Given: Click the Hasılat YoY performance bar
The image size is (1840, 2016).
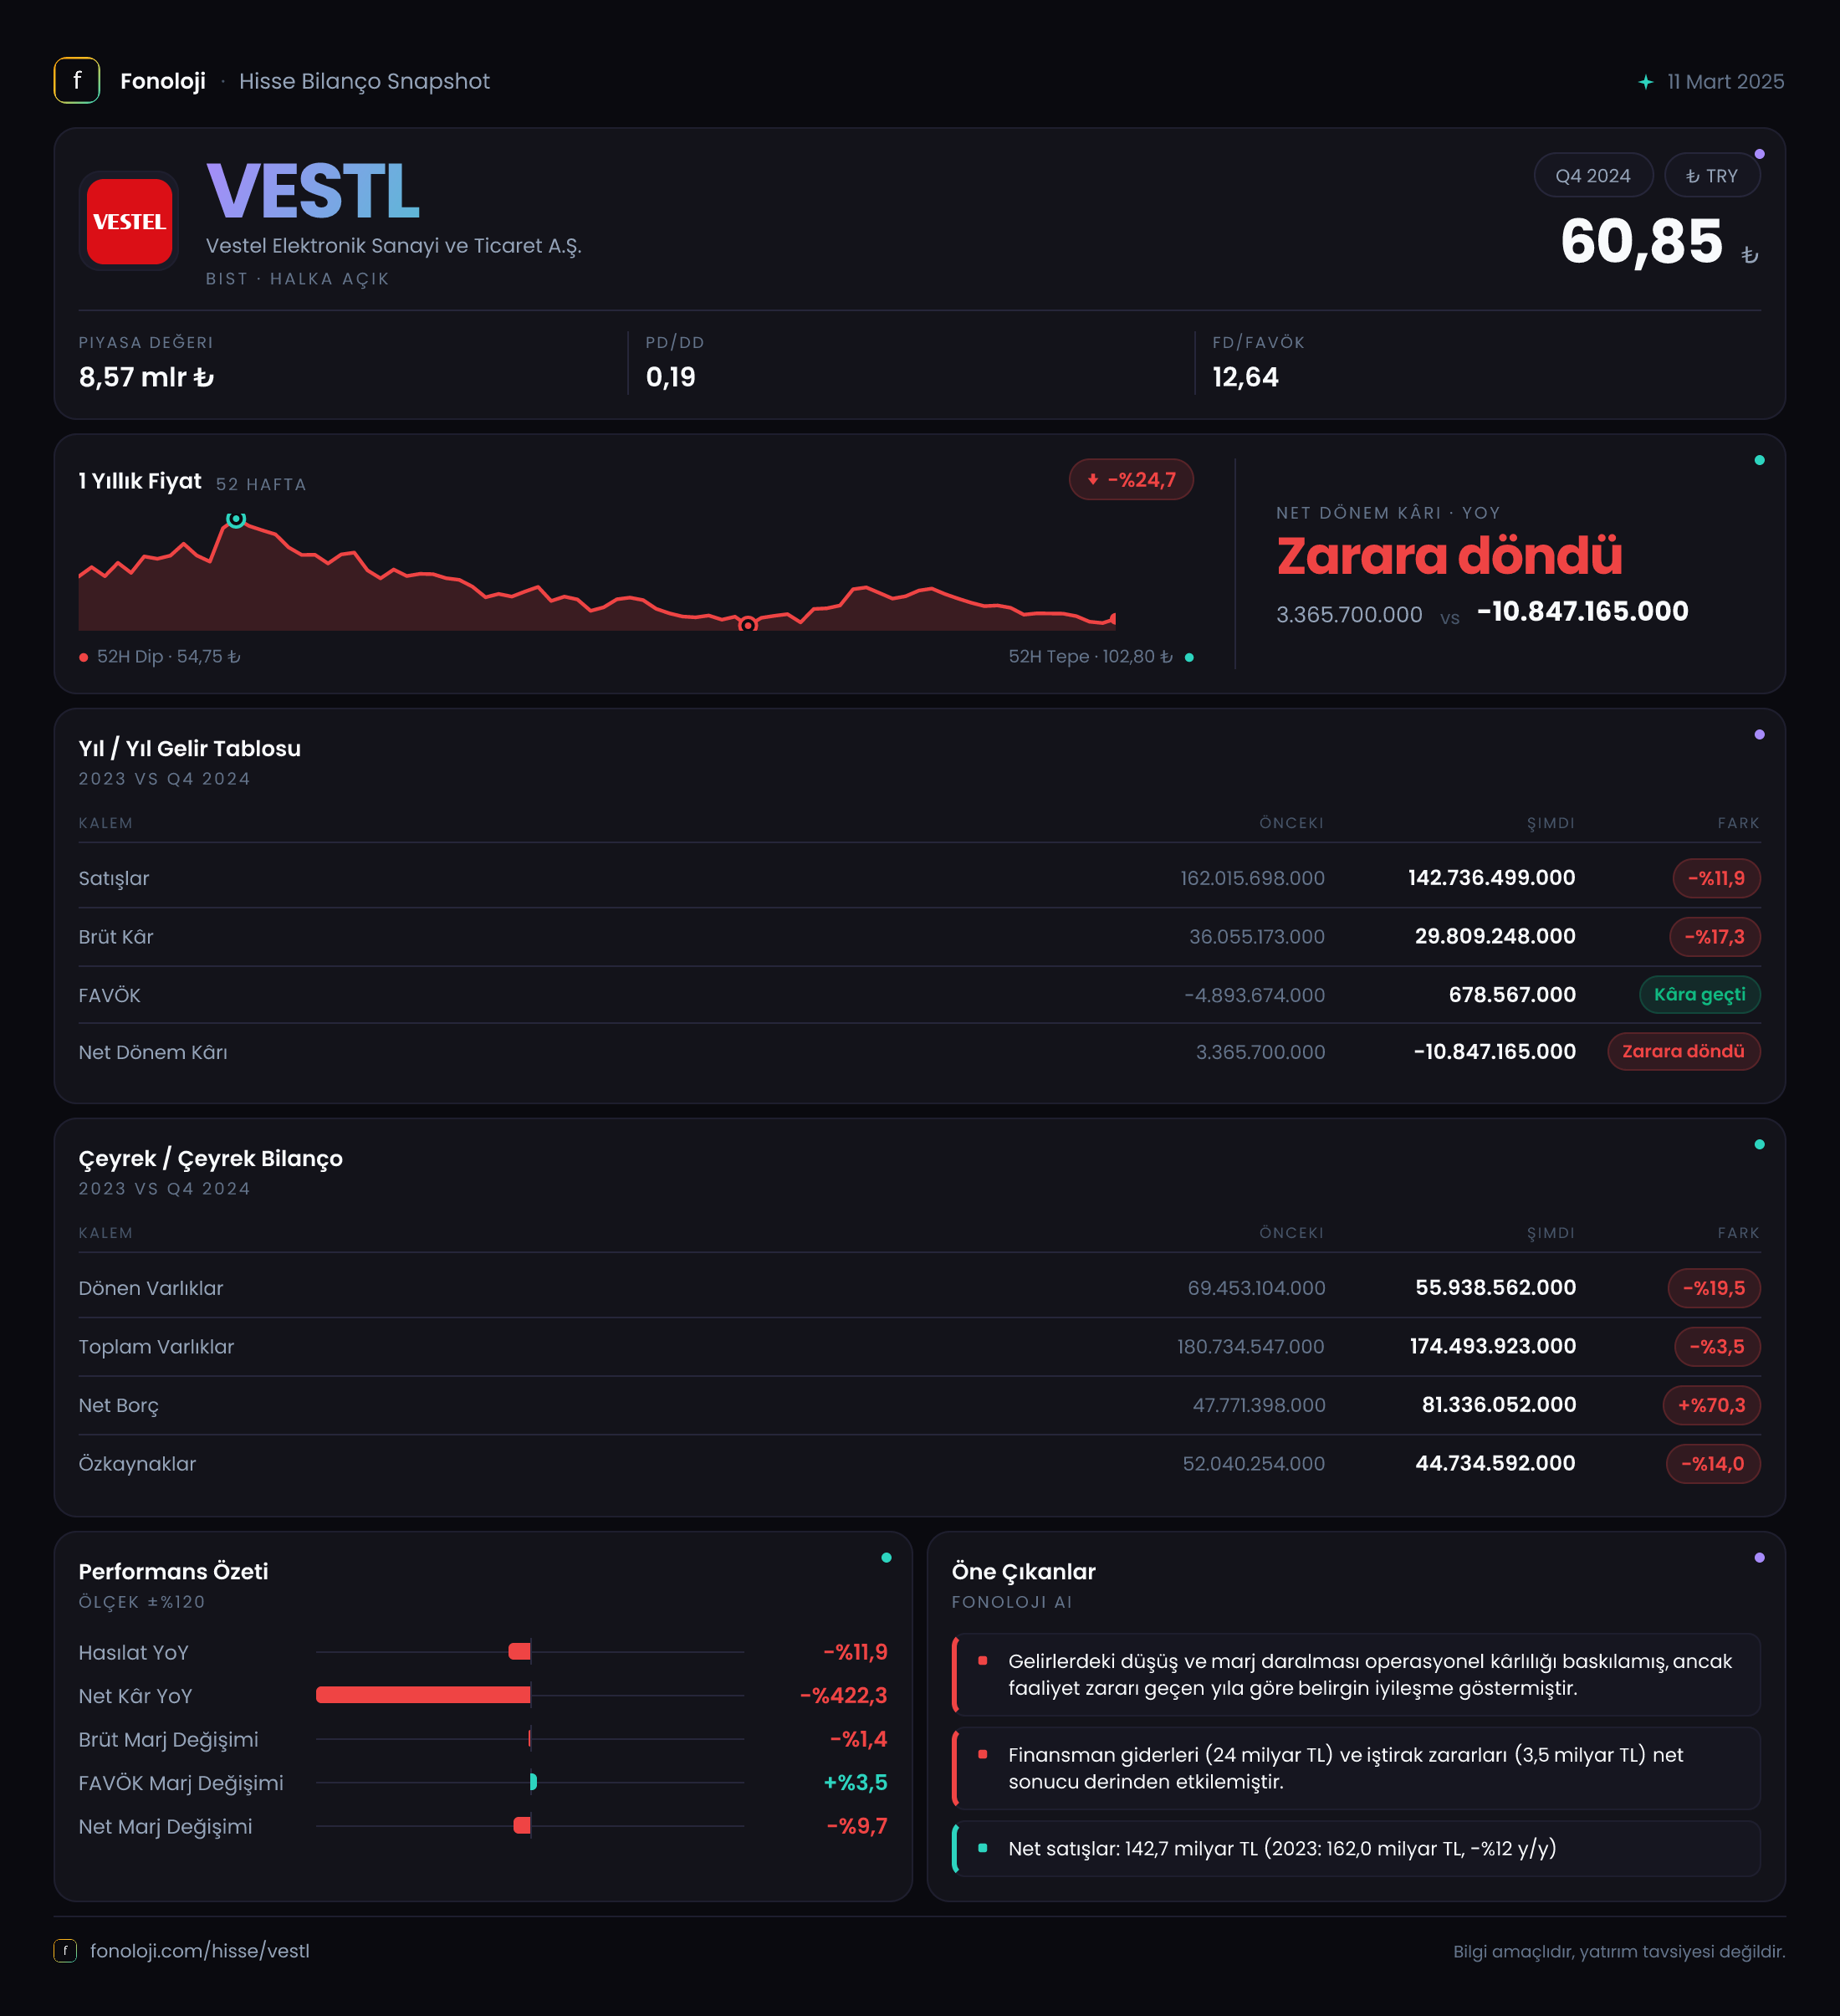Looking at the screenshot, I should click(x=519, y=1652).
